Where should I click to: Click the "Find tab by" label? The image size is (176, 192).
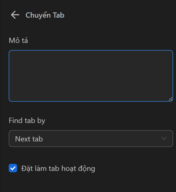point(27,121)
